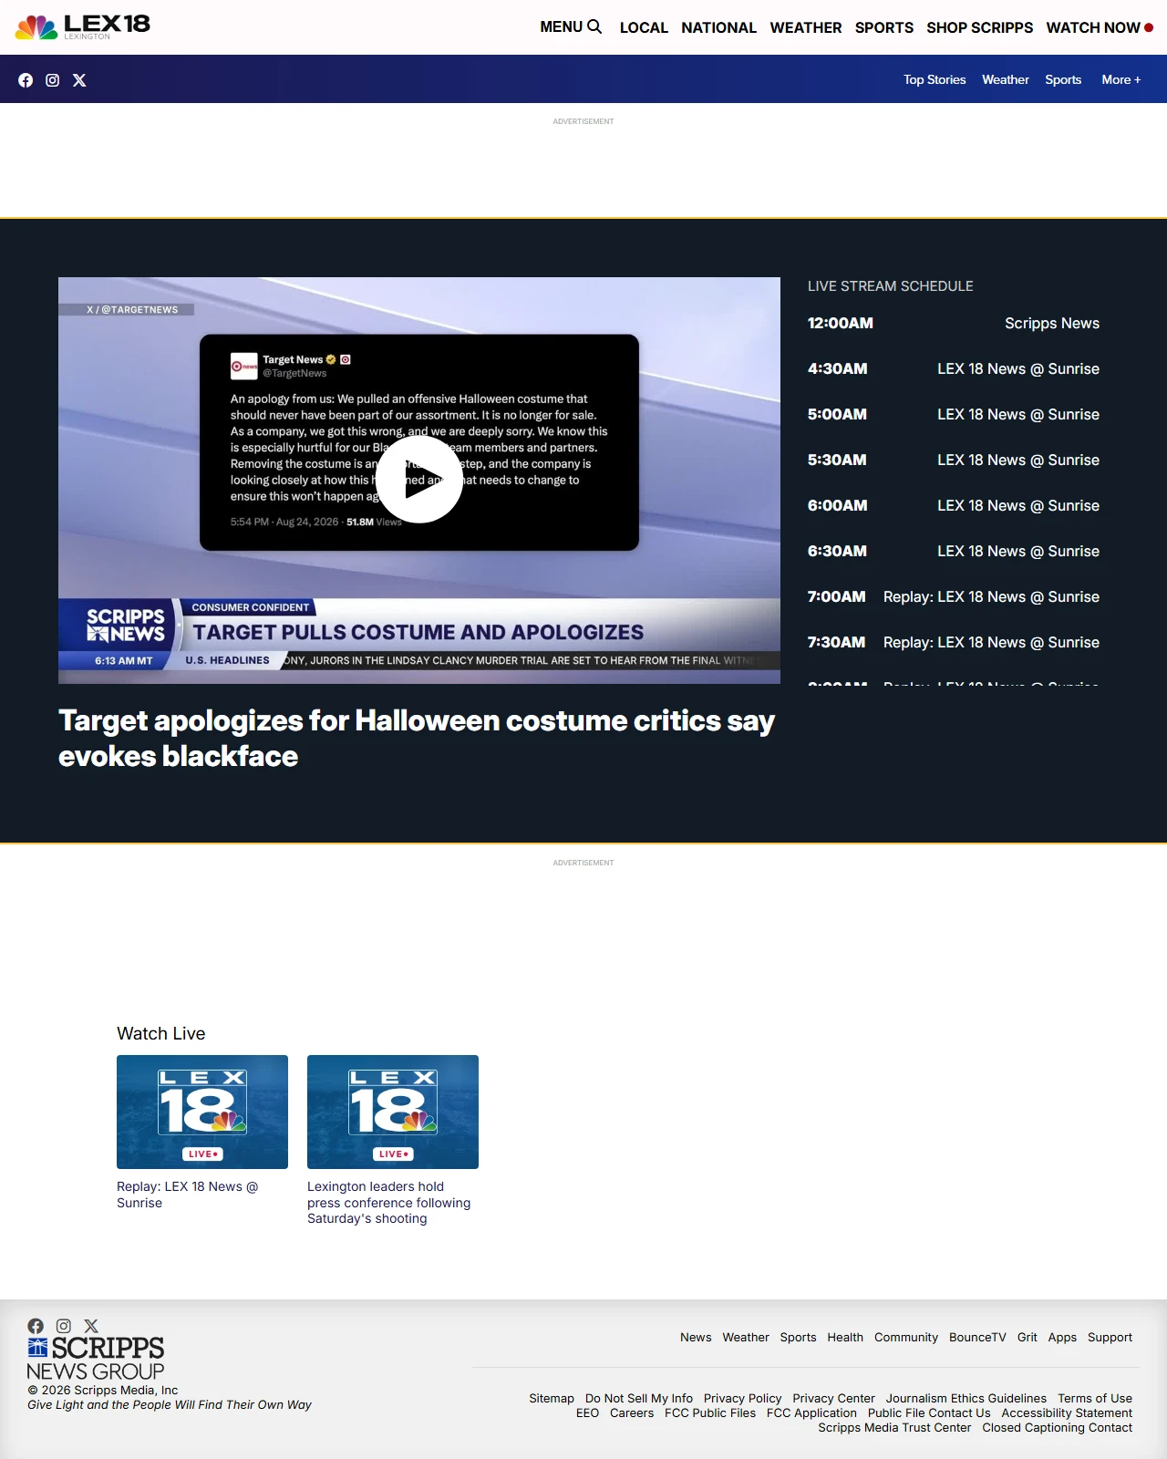1167x1459 pixels.
Task: Open the Facebook icon in the blue bar
Action: click(26, 80)
